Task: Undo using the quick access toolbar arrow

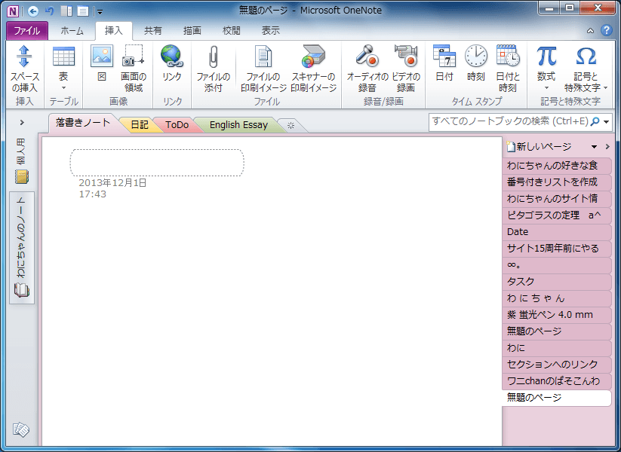Action: click(50, 11)
